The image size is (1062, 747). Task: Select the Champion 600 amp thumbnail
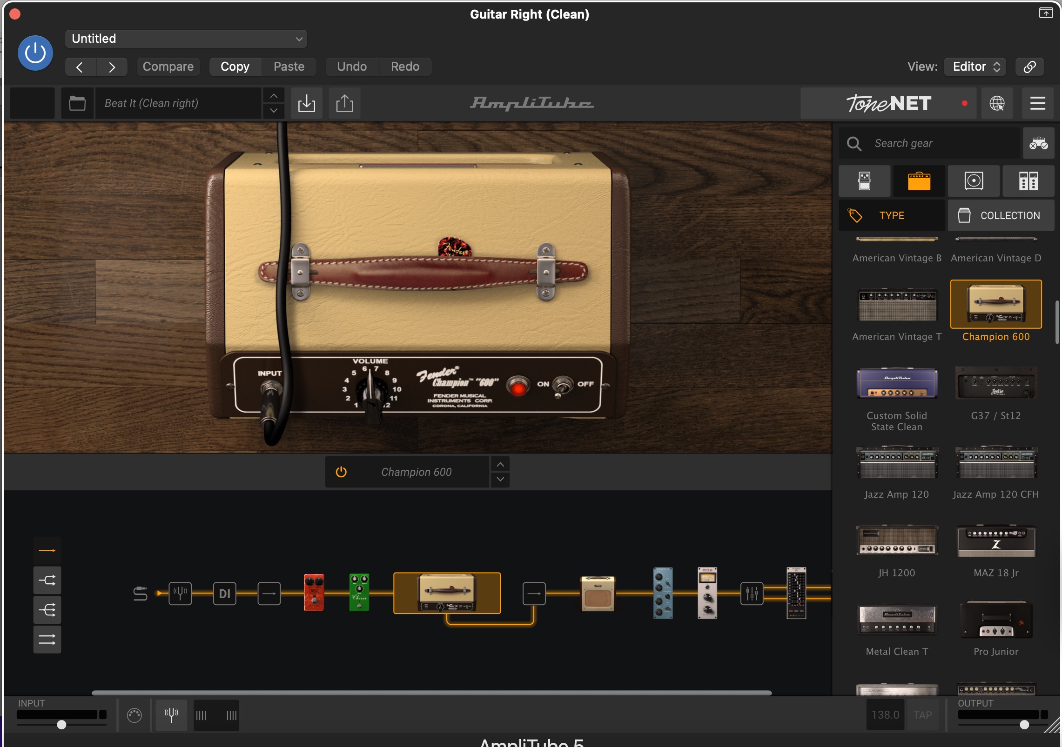(996, 304)
